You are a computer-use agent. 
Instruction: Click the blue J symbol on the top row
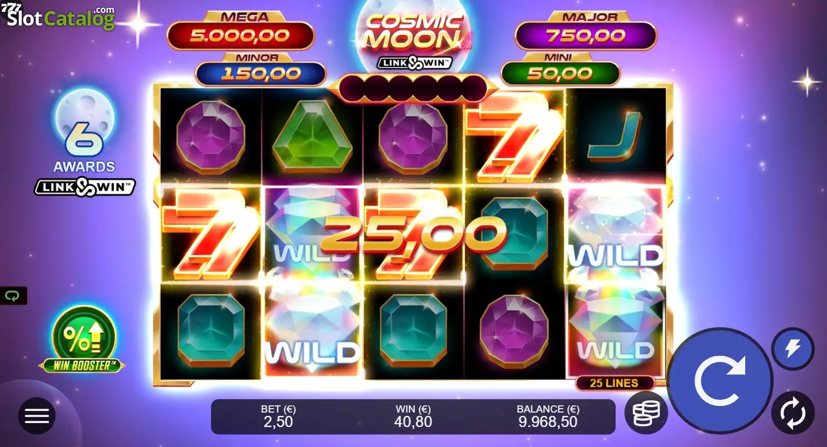tap(615, 137)
